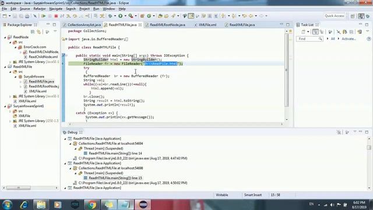Open the New Java Class dropdown arrow
The height and width of the screenshot is (210, 373).
(154, 16)
